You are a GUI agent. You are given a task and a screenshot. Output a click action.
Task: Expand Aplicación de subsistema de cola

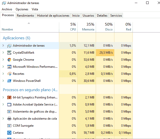(3, 119)
